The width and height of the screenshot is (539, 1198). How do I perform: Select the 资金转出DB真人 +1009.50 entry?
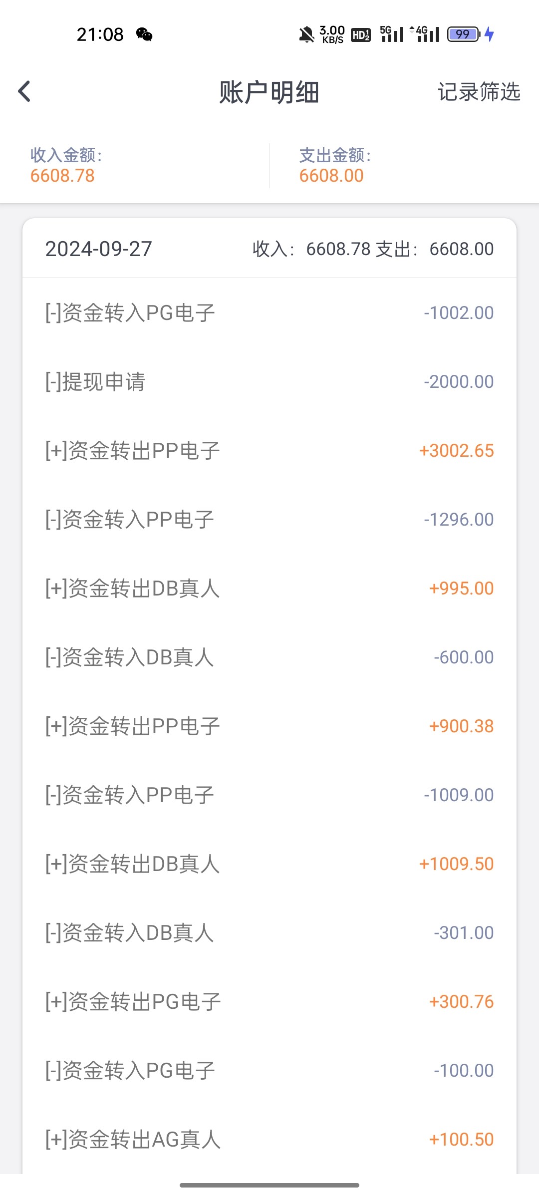(x=269, y=864)
